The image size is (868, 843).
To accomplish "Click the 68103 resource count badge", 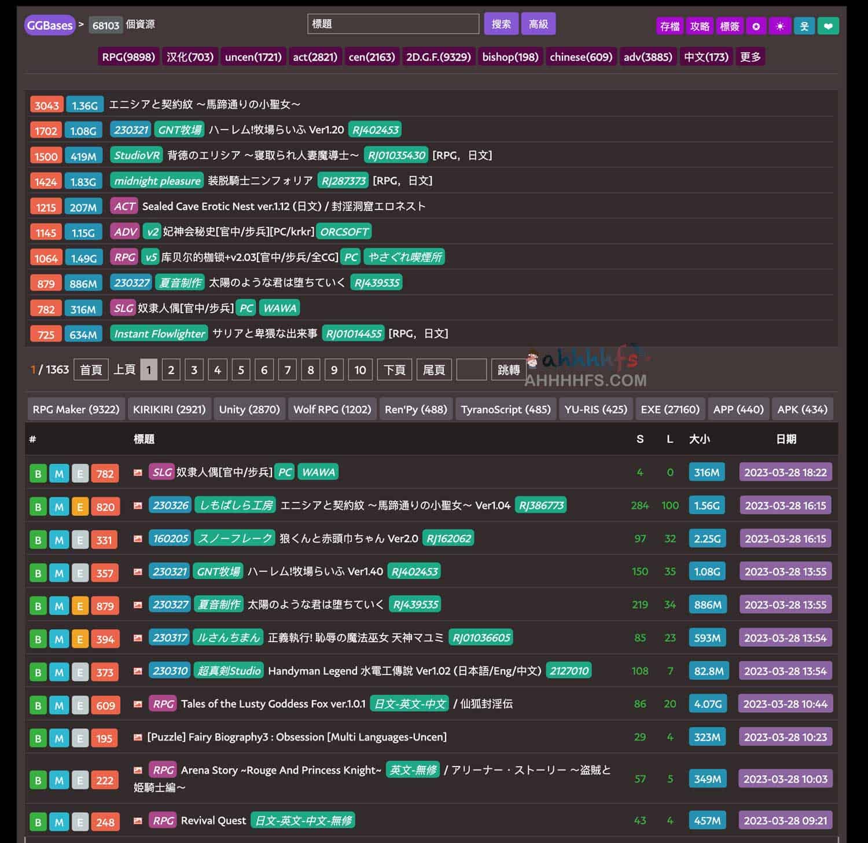I will pos(106,25).
